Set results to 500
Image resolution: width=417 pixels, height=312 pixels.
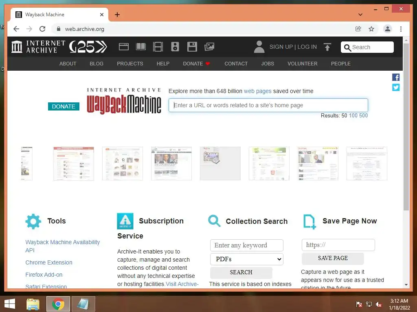(x=363, y=115)
